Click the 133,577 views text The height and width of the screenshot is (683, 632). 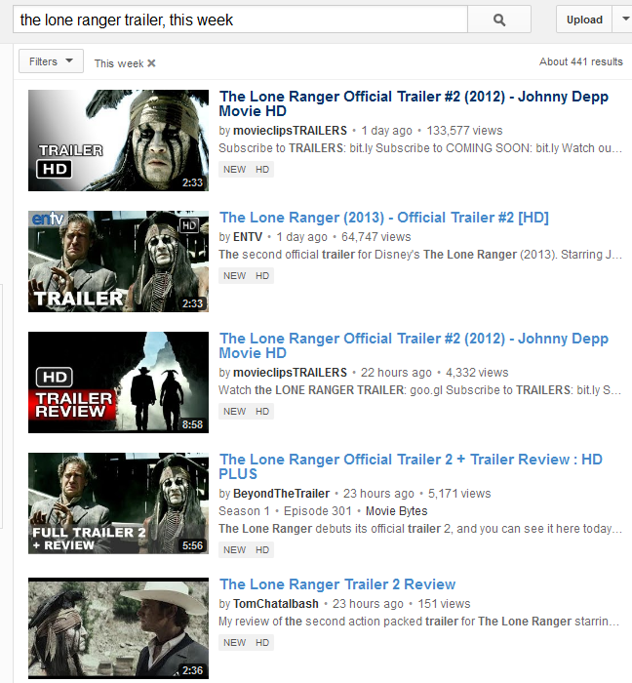tap(464, 131)
